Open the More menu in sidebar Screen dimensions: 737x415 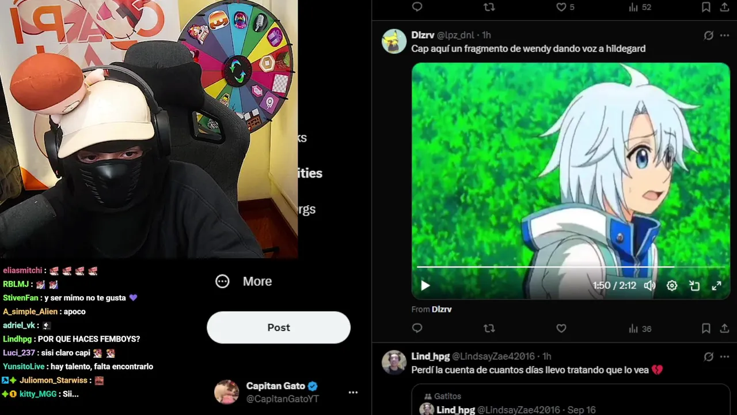point(244,281)
